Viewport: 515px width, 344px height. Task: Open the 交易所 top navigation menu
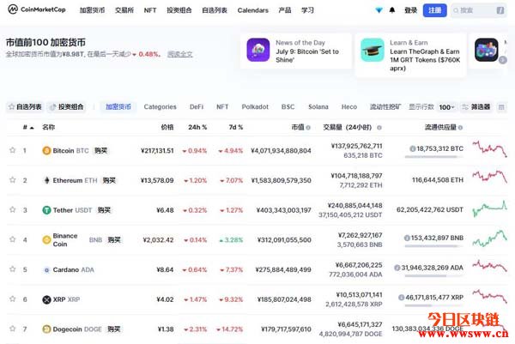[124, 10]
